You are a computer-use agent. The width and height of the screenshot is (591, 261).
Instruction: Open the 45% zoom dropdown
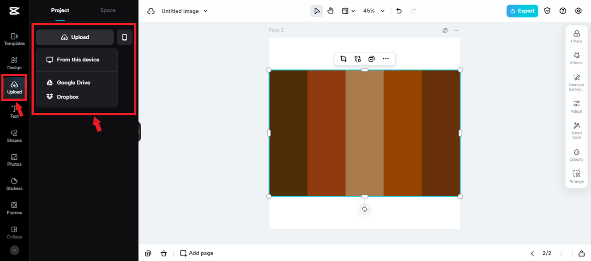[374, 11]
